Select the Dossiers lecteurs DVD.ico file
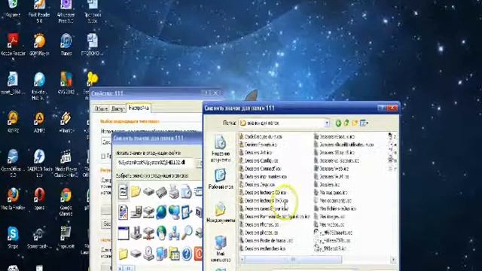The image size is (482, 271). point(264,201)
